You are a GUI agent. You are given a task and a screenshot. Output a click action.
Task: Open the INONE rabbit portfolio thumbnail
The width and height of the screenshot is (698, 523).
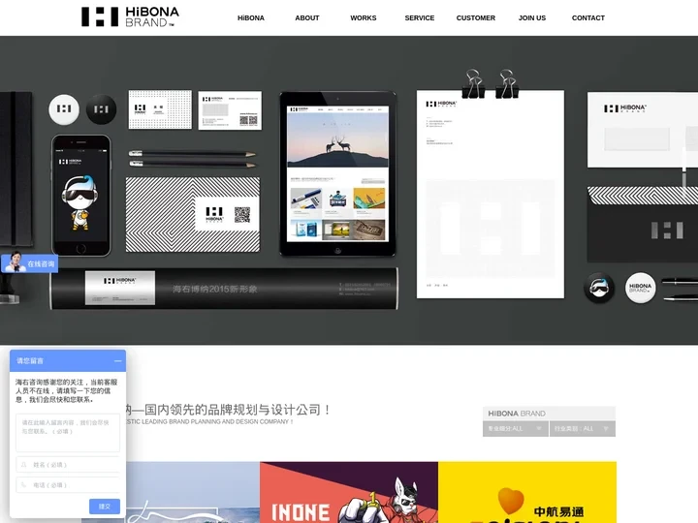(349, 492)
